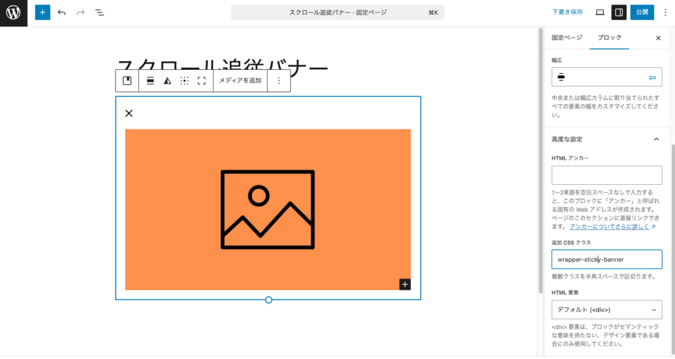Toggle the settings sidebar panel
The width and height of the screenshot is (675, 359).
pos(619,13)
